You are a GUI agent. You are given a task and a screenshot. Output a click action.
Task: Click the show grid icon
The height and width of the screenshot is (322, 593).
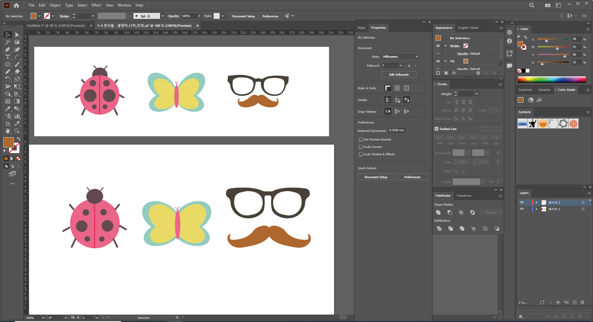(x=397, y=88)
